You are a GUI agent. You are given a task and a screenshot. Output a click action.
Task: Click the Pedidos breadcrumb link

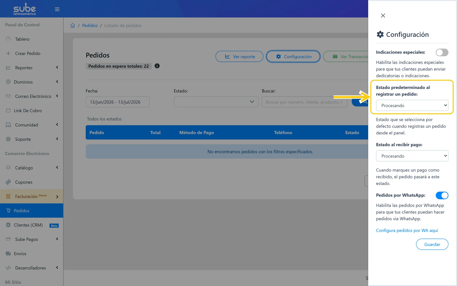tap(90, 25)
